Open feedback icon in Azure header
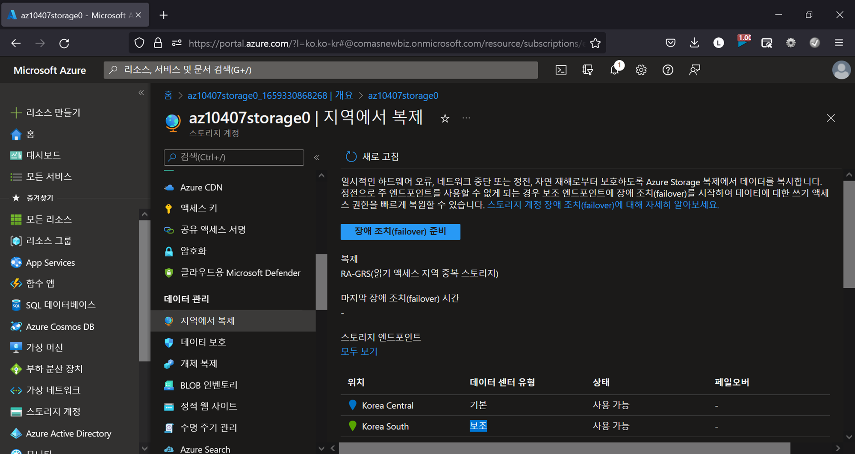 pyautogui.click(x=695, y=70)
